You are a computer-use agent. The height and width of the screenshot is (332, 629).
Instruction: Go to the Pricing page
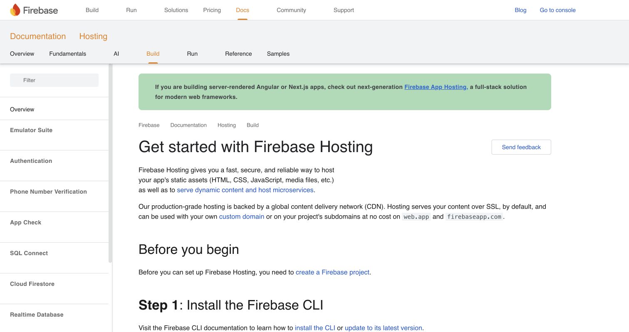[x=212, y=10]
